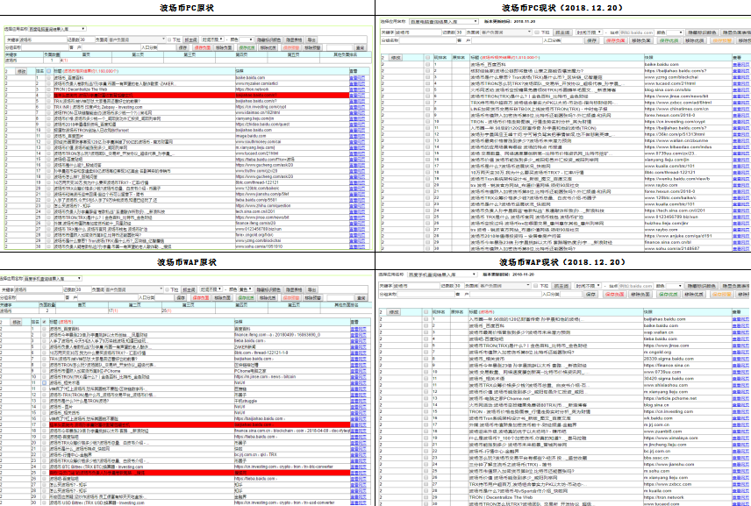
Task: Focus 关键字 keyword field in PC原状 panel
Action: 43,39
